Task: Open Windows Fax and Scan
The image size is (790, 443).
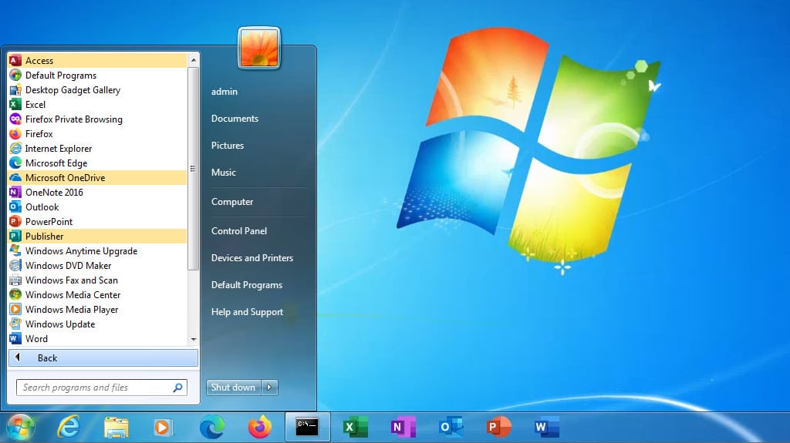Action: pos(98,280)
